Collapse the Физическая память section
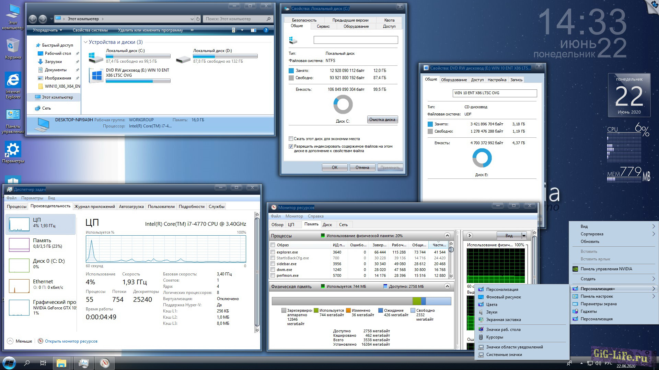 click(x=447, y=286)
